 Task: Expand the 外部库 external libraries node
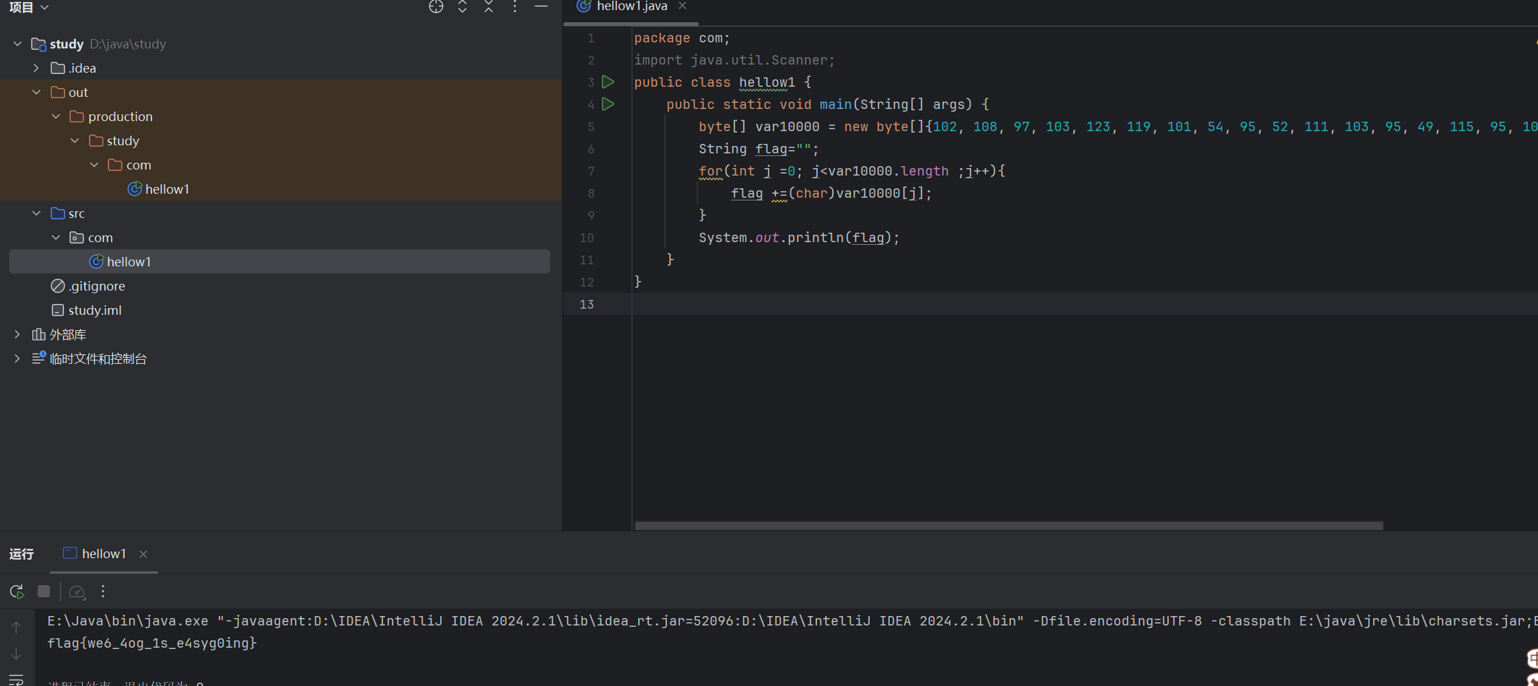point(18,334)
